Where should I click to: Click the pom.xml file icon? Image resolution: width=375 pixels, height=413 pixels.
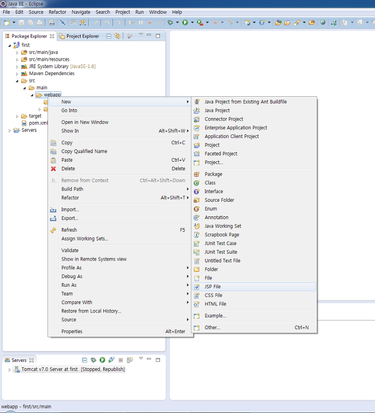24,123
